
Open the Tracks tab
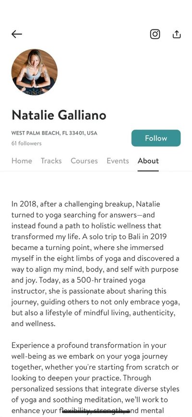click(51, 161)
